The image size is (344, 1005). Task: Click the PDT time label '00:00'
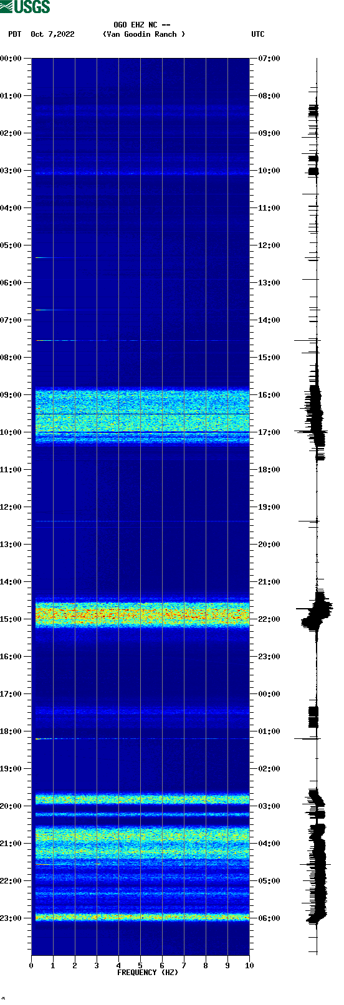11,59
